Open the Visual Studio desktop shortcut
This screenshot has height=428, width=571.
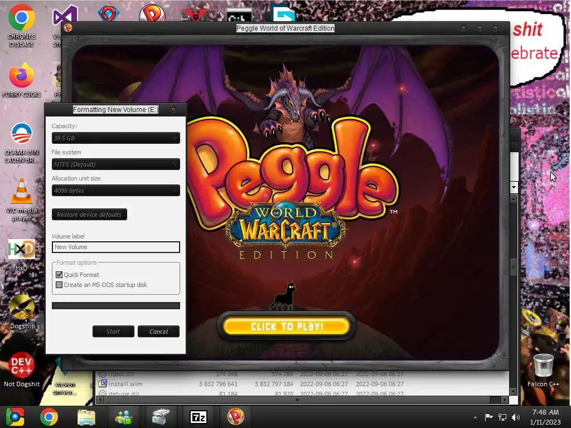point(65,15)
